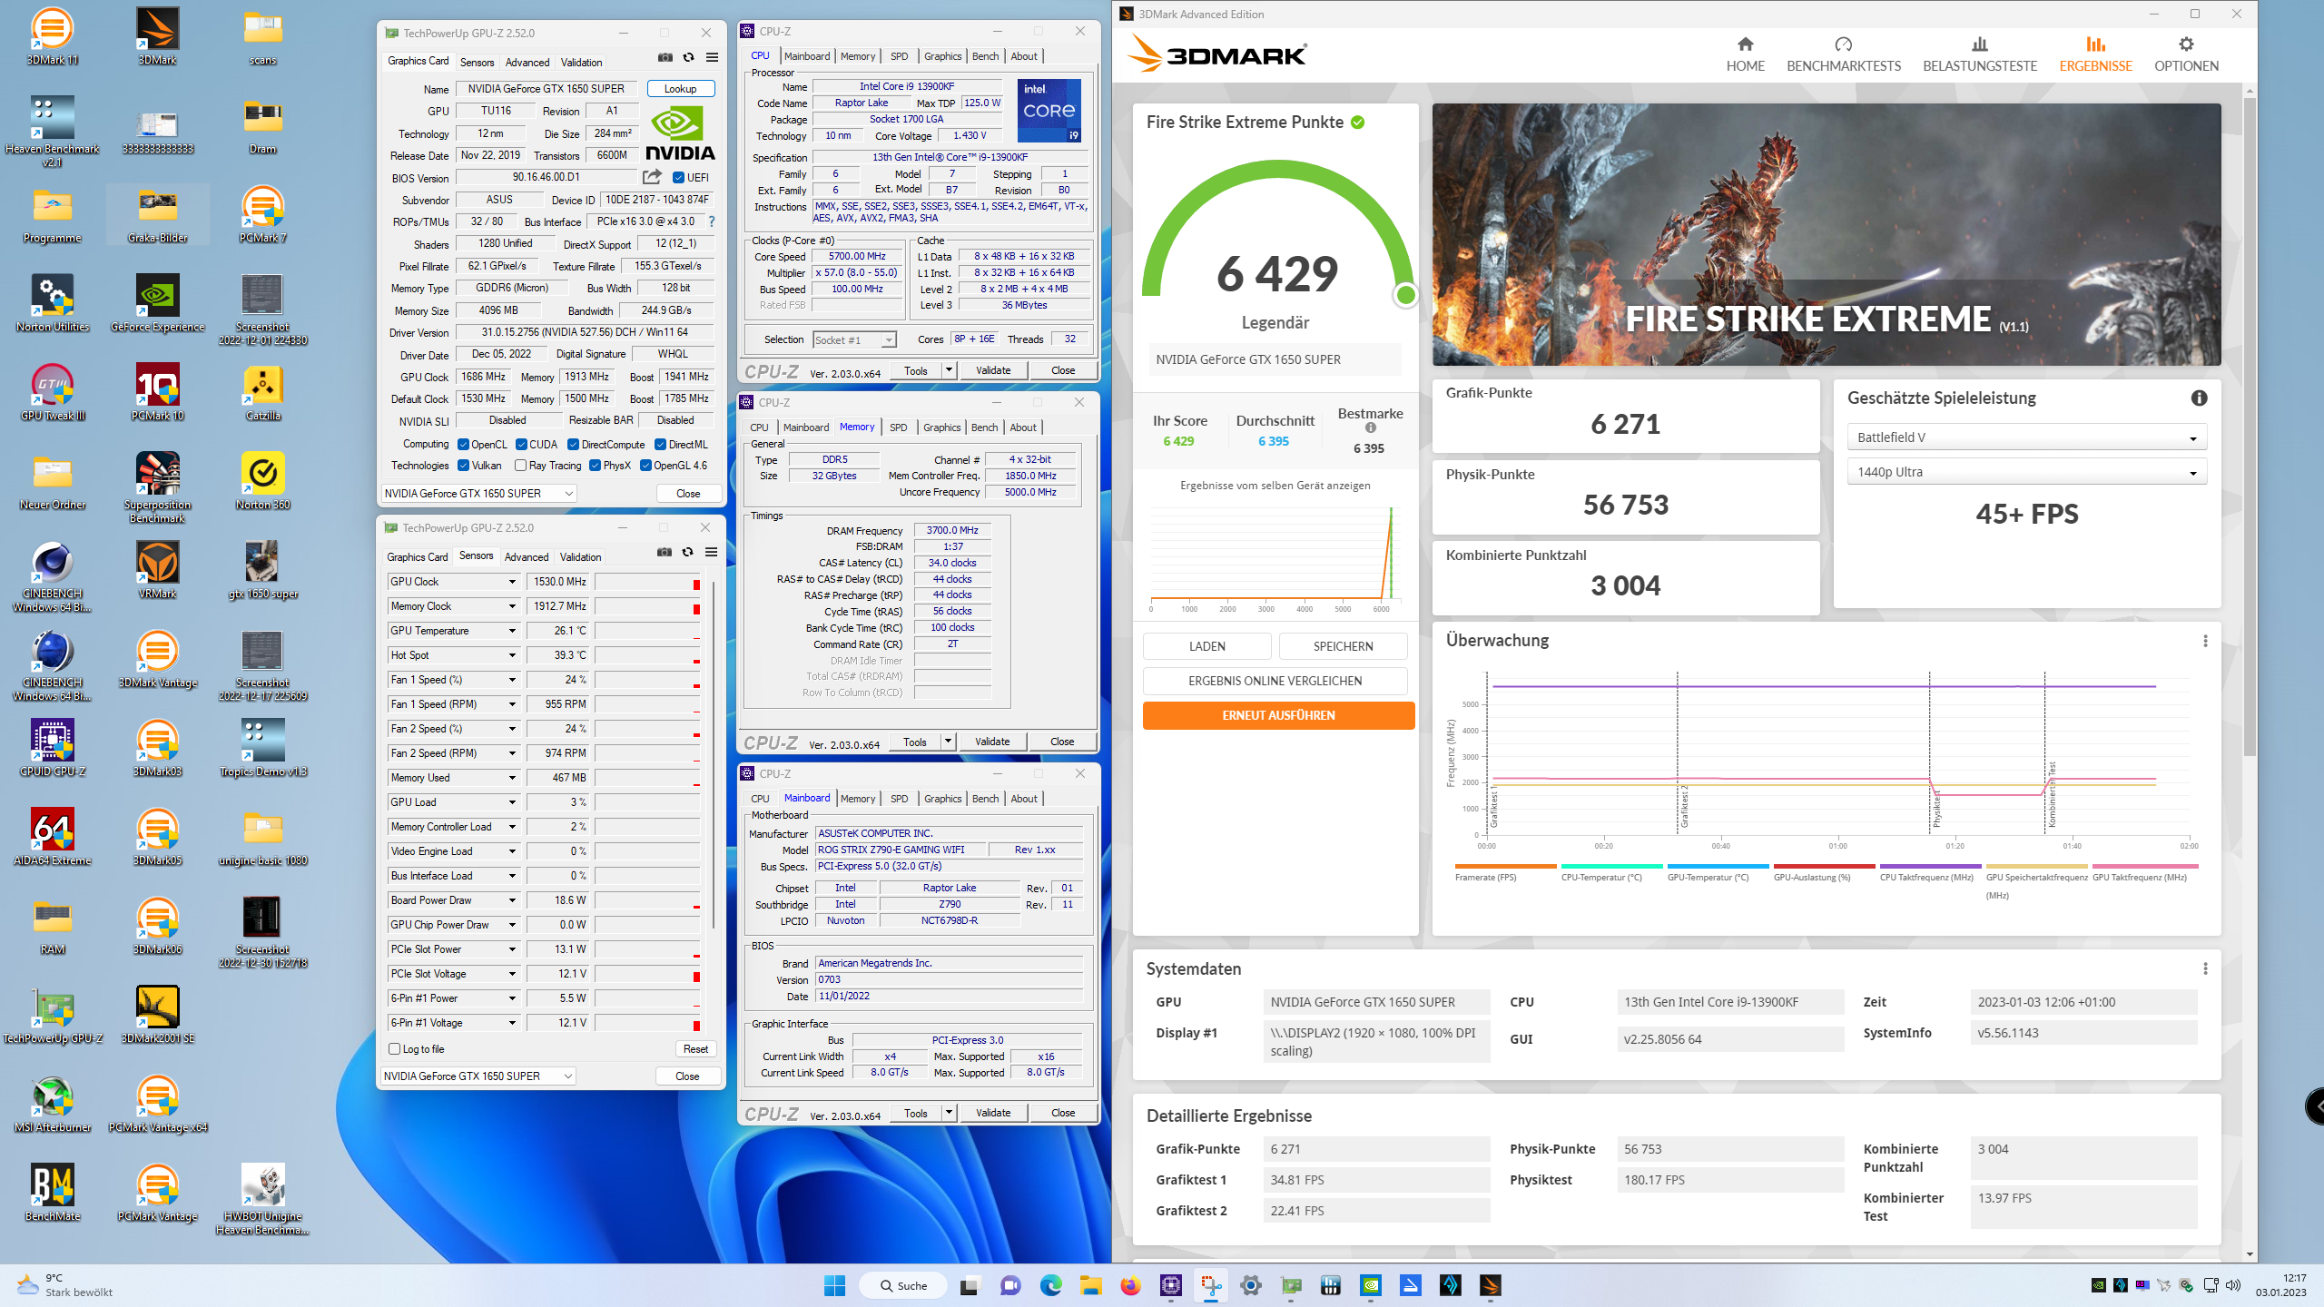Open MSI Afterburner desktop icon
2324x1307 pixels.
[53, 1104]
